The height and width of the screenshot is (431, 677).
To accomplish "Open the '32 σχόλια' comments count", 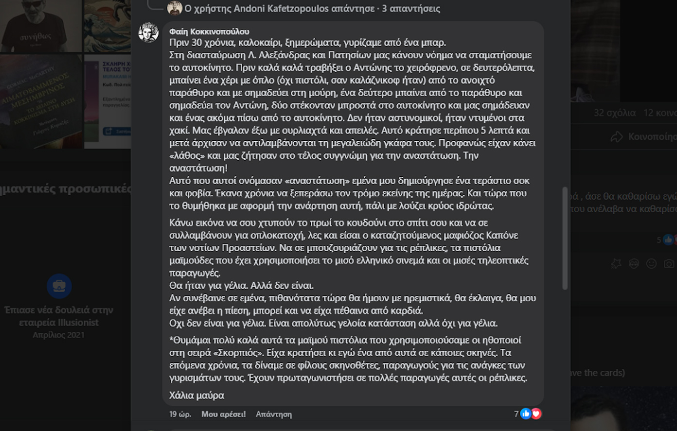I will [614, 113].
